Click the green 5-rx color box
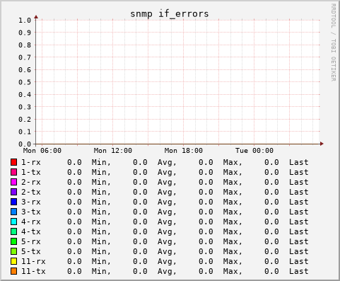This screenshot has width=340, height=281. [x=13, y=241]
